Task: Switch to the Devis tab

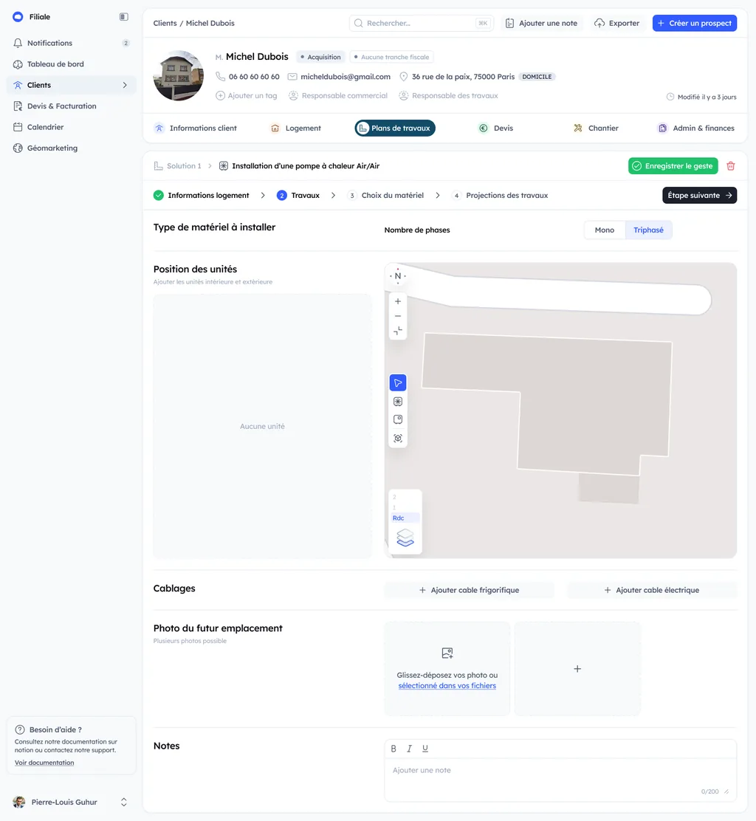Action: point(496,128)
